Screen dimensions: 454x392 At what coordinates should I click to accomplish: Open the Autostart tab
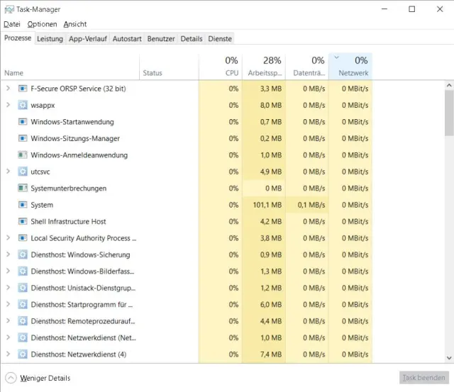pyautogui.click(x=127, y=39)
